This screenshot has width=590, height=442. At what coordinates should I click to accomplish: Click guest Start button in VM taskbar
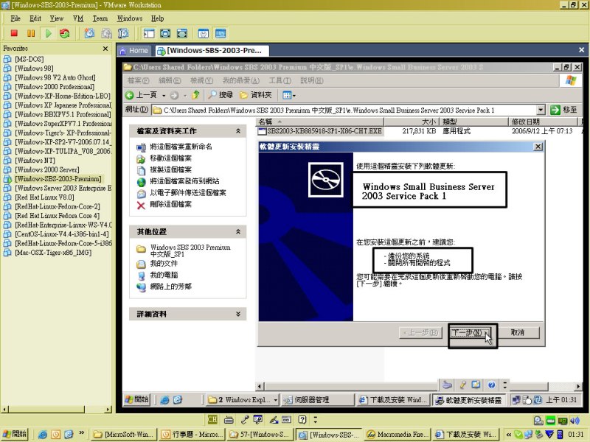tap(137, 399)
